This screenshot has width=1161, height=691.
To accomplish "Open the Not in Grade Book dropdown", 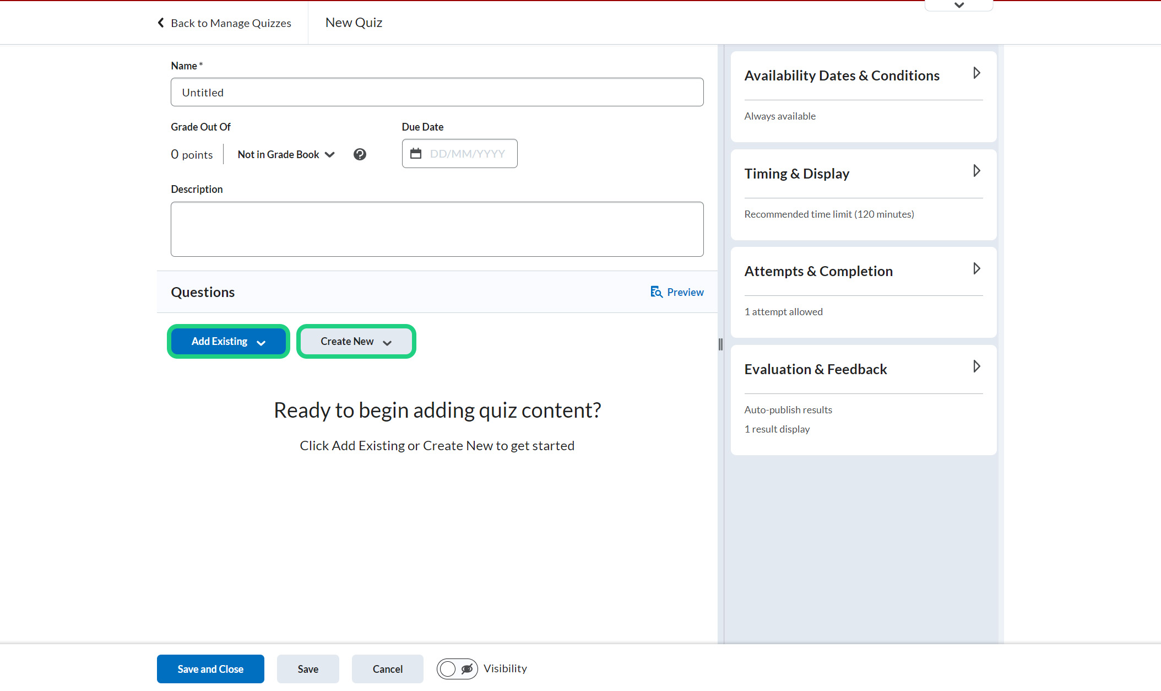I will point(286,154).
